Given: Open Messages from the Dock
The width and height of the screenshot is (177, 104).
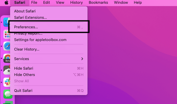Looking at the screenshot, I should 8,94.
